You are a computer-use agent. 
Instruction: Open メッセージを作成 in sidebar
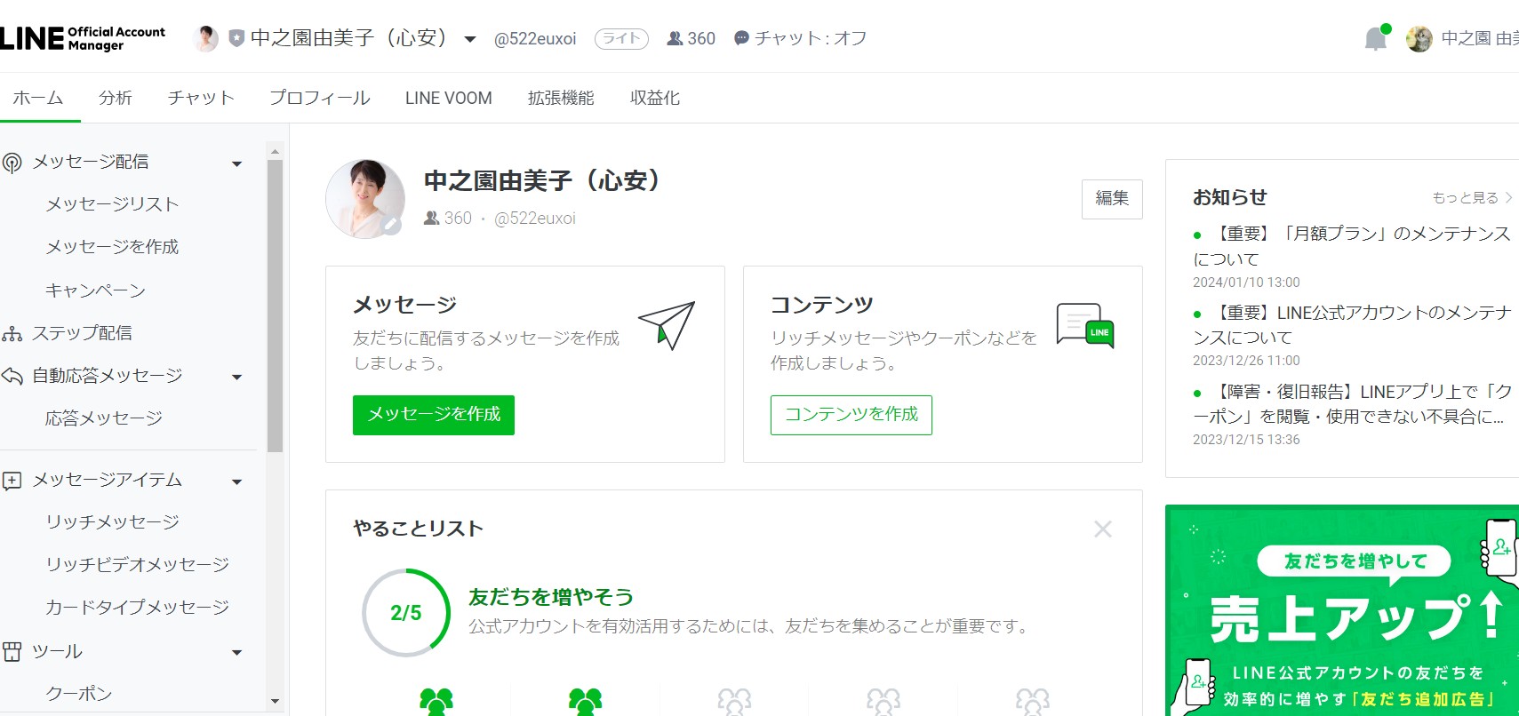[x=113, y=247]
